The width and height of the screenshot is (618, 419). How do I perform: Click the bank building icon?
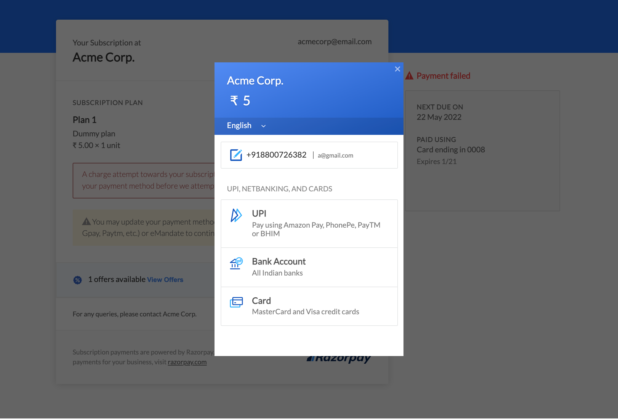[236, 264]
